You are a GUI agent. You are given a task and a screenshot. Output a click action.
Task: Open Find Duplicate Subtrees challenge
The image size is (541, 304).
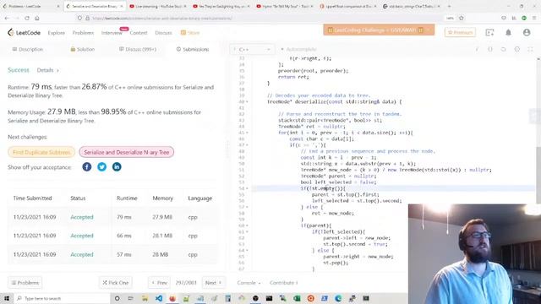(x=41, y=152)
